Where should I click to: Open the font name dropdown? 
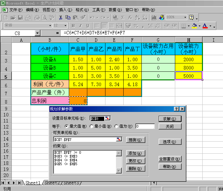(50, 26)
